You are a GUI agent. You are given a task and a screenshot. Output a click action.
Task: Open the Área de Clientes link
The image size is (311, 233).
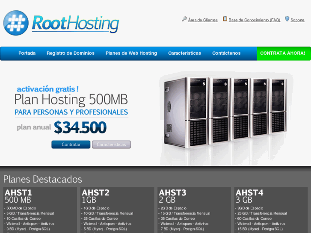click(x=203, y=20)
